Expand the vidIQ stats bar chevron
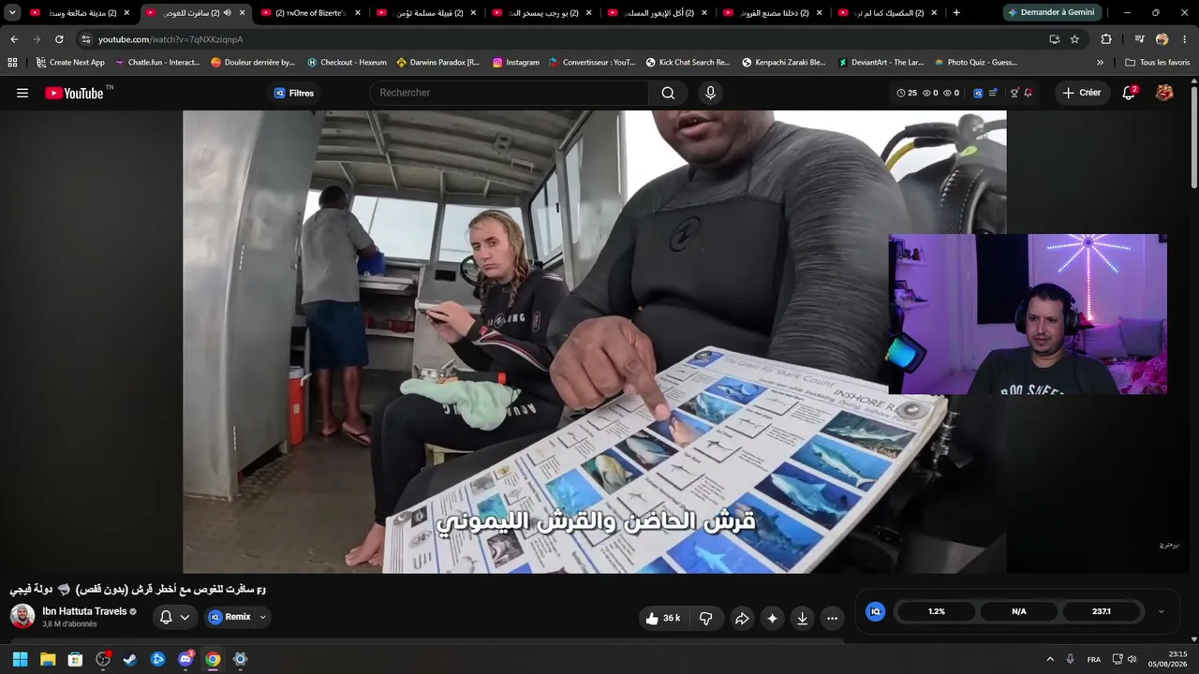The height and width of the screenshot is (674, 1199). pyautogui.click(x=1162, y=611)
